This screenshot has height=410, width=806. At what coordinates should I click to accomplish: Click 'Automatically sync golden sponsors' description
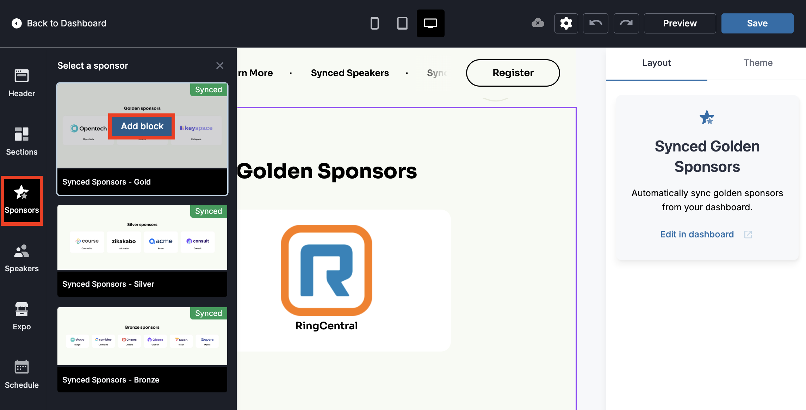click(707, 200)
